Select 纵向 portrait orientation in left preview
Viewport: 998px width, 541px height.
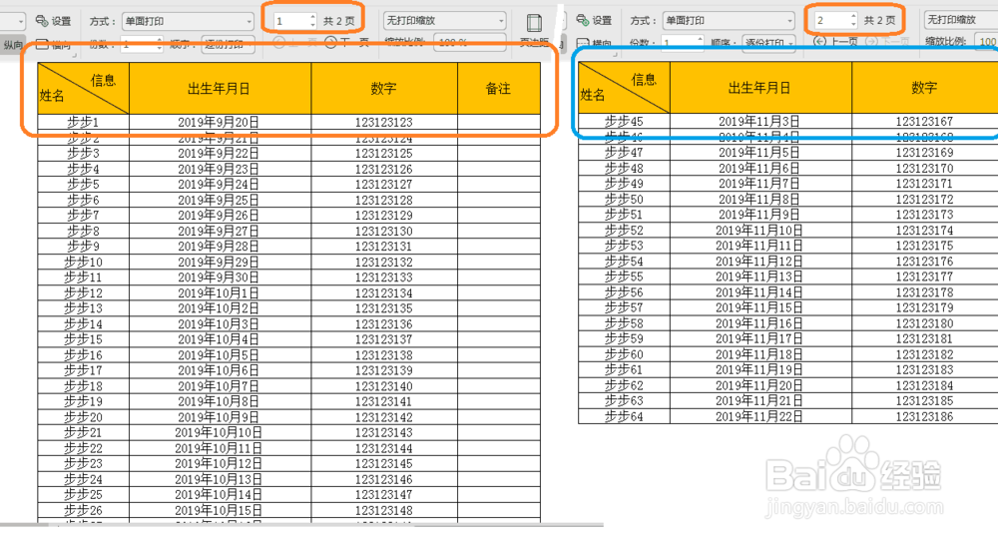click(13, 45)
